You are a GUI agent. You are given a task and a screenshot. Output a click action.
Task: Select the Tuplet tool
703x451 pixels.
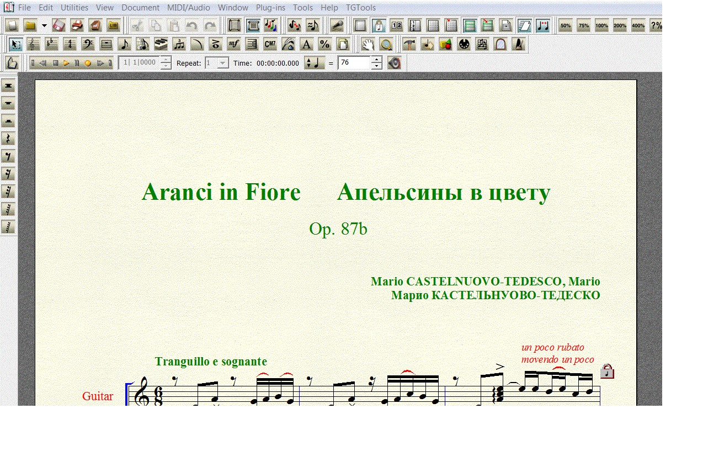pyautogui.click(x=179, y=44)
